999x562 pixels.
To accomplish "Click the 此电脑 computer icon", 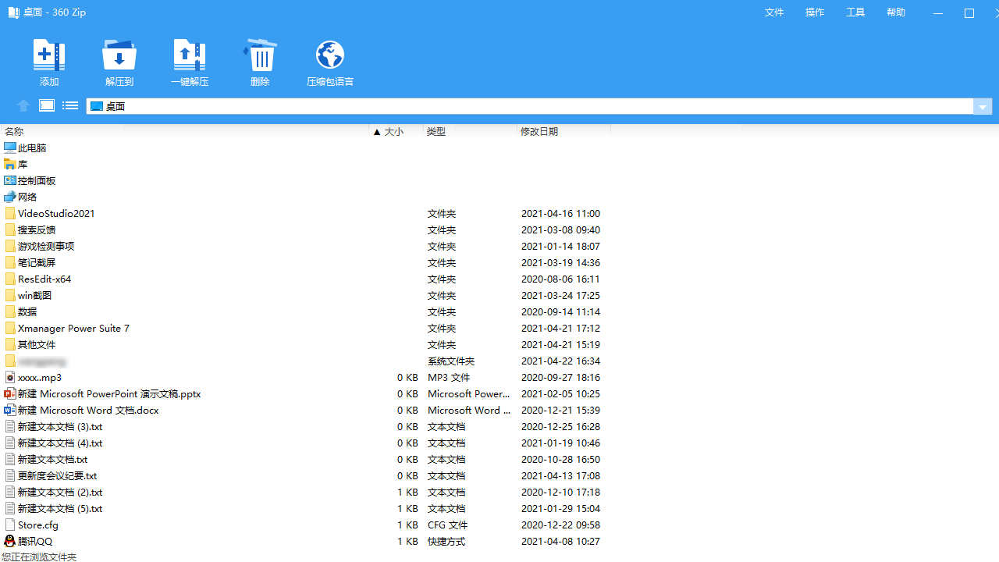I will point(9,148).
